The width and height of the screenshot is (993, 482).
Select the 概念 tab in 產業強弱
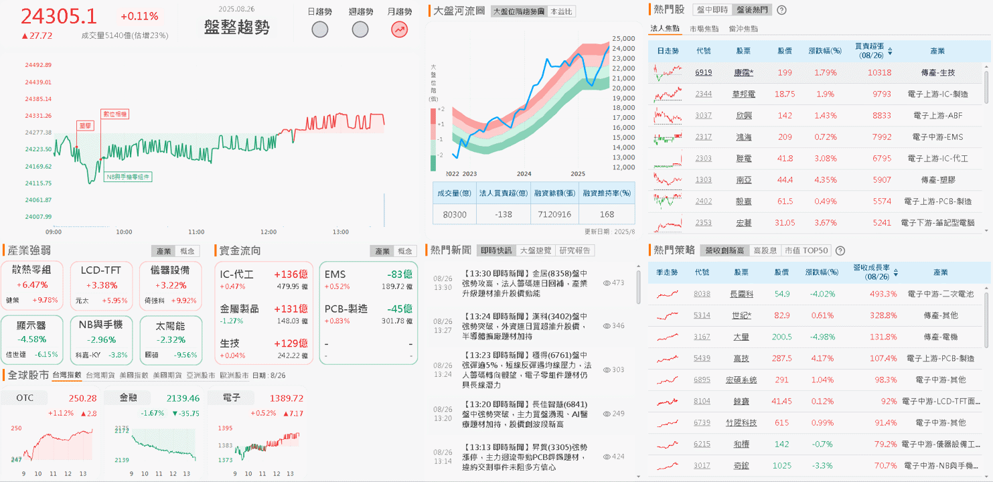[187, 251]
